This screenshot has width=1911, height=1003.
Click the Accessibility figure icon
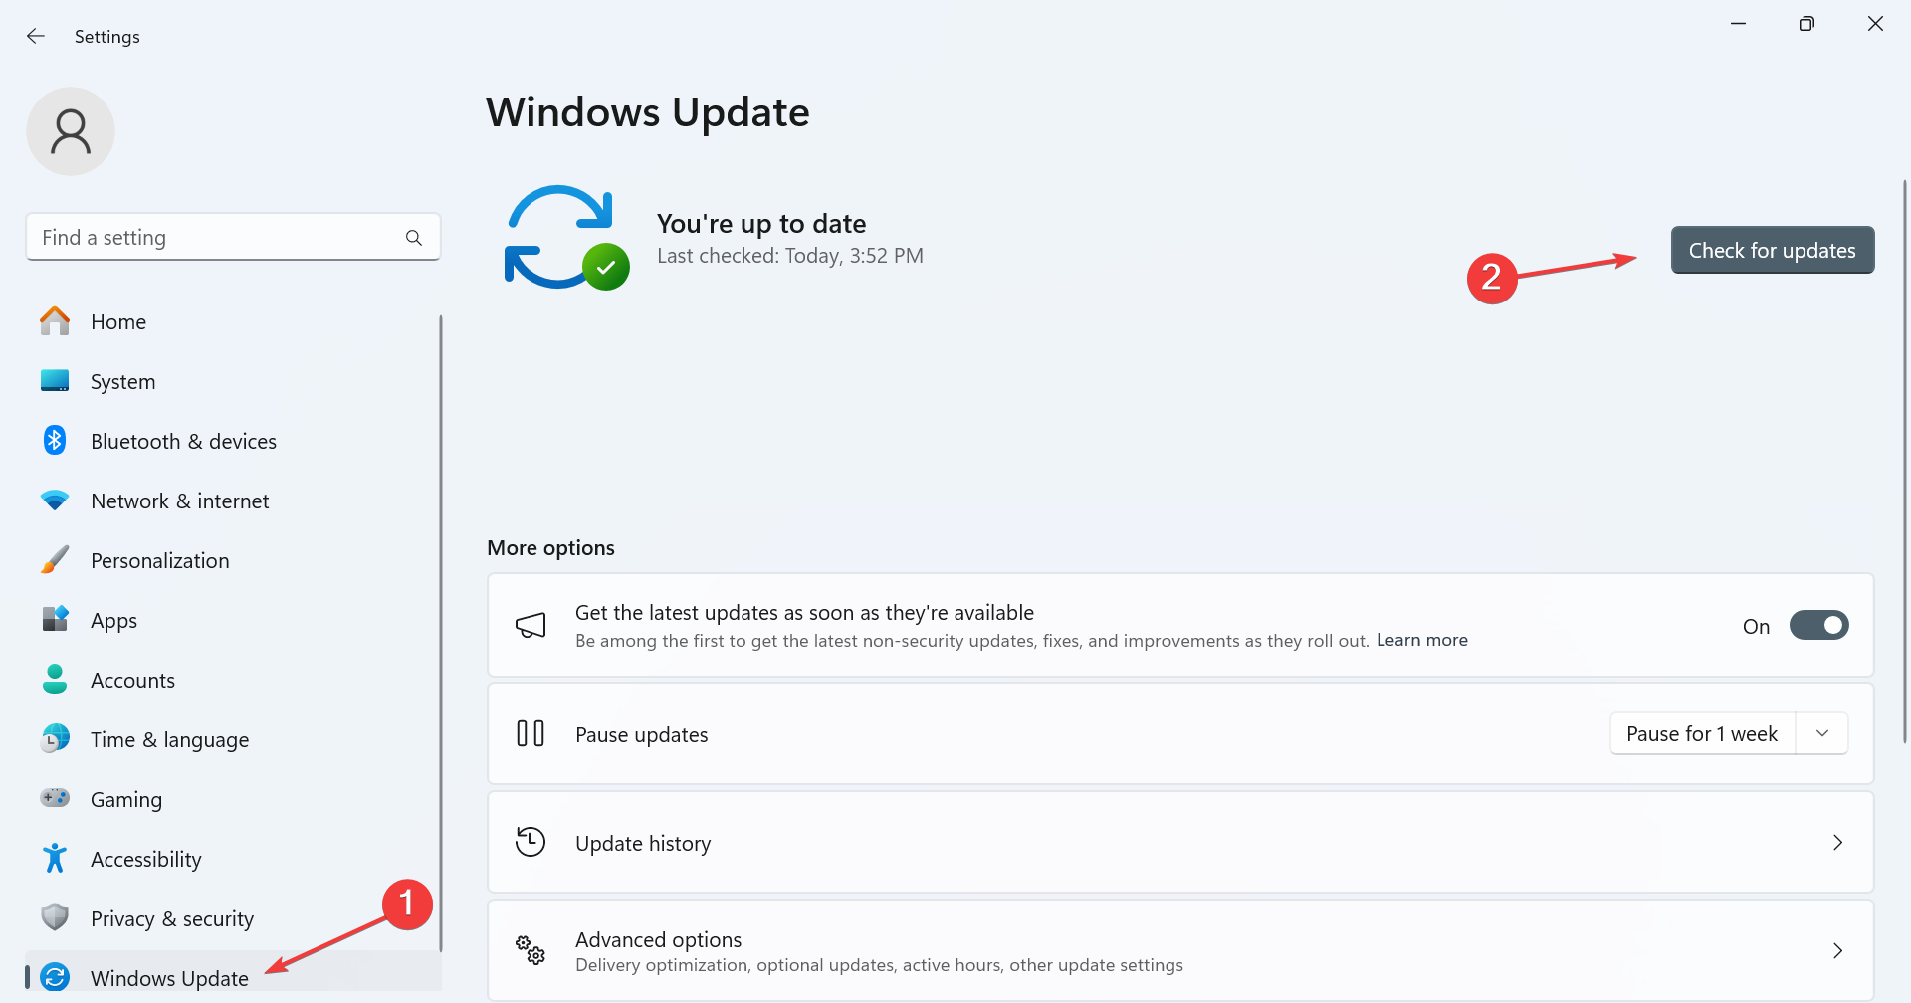[x=55, y=858]
